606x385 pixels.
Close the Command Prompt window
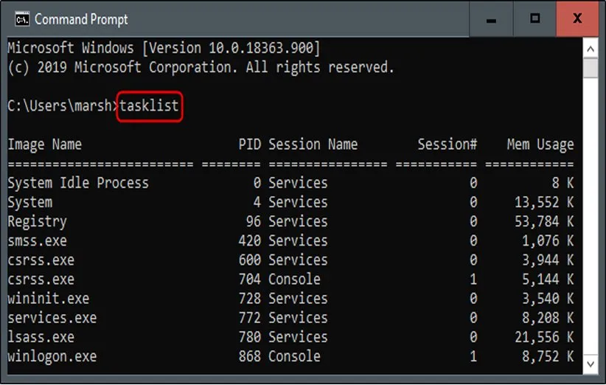click(577, 18)
